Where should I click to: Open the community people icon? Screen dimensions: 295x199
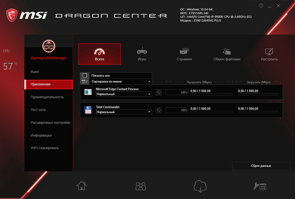141,186
